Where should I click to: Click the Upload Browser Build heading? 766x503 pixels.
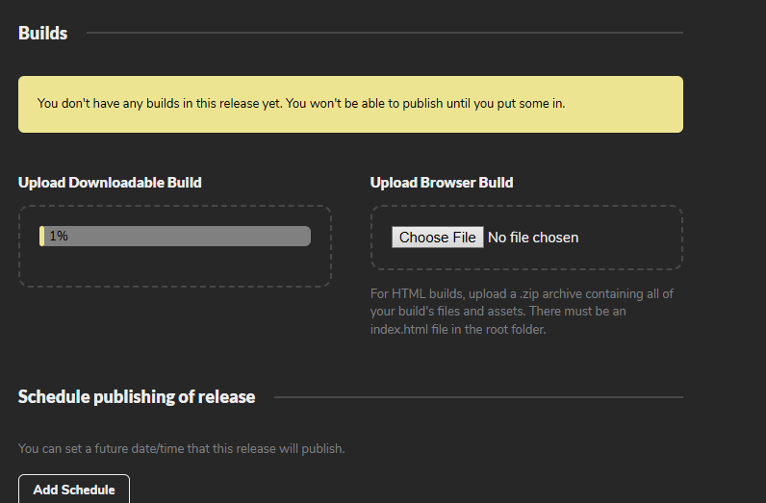442,182
